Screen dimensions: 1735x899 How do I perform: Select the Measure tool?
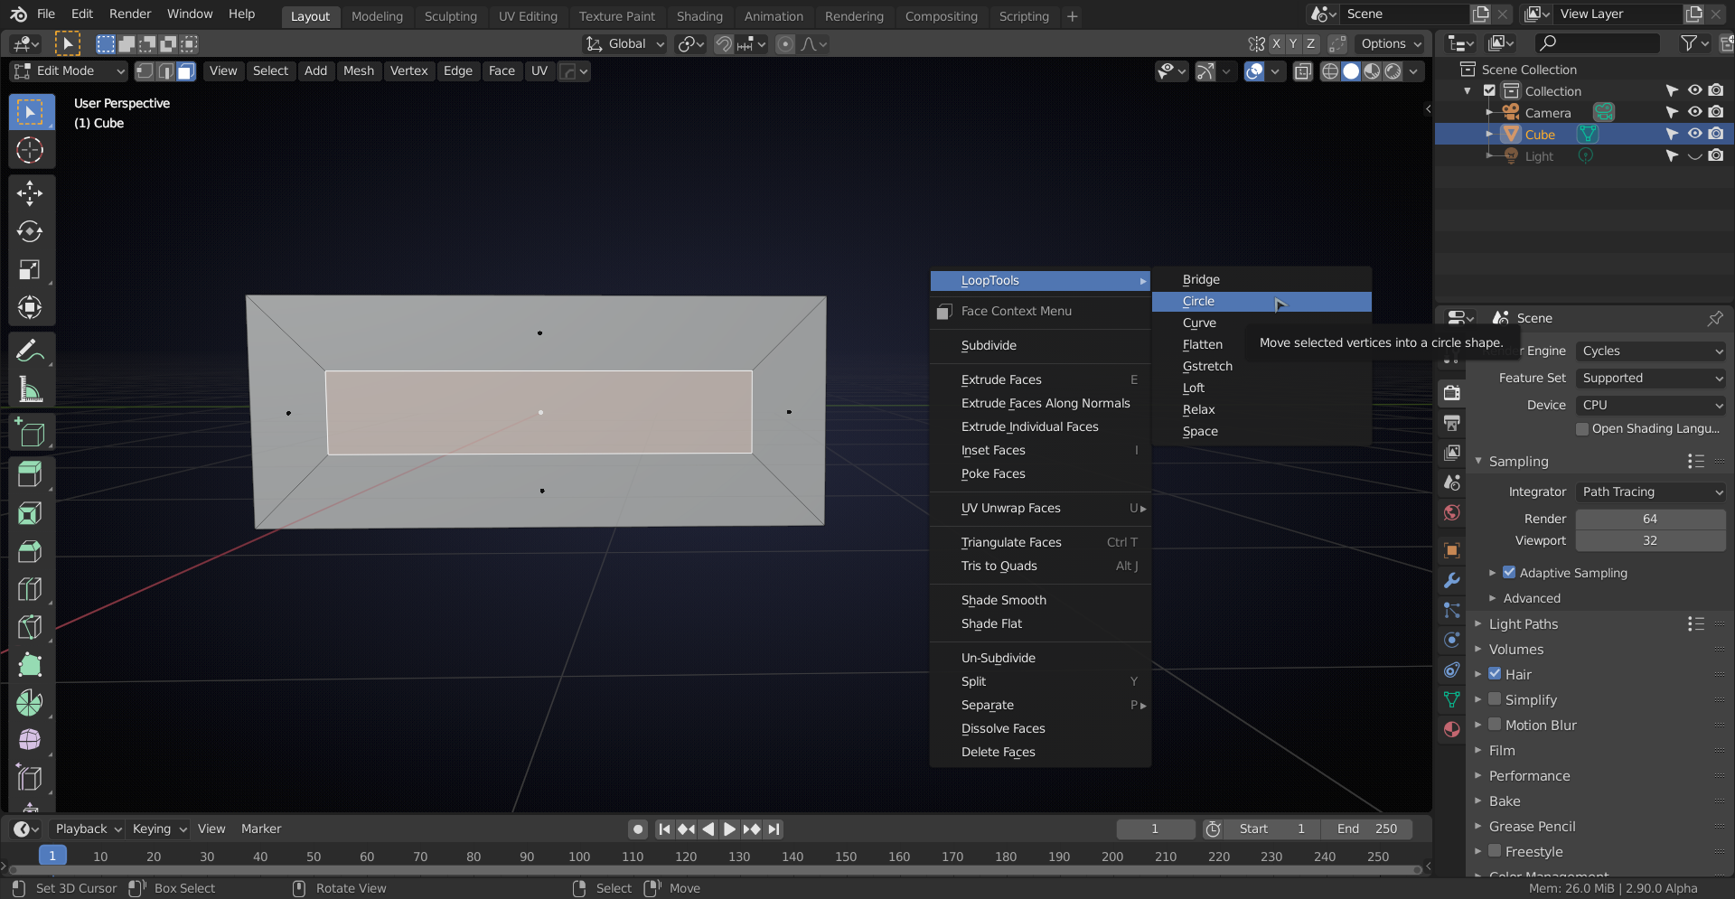pyautogui.click(x=31, y=389)
